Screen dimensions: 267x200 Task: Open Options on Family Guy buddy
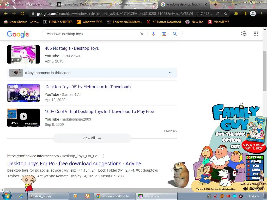coord(232,140)
